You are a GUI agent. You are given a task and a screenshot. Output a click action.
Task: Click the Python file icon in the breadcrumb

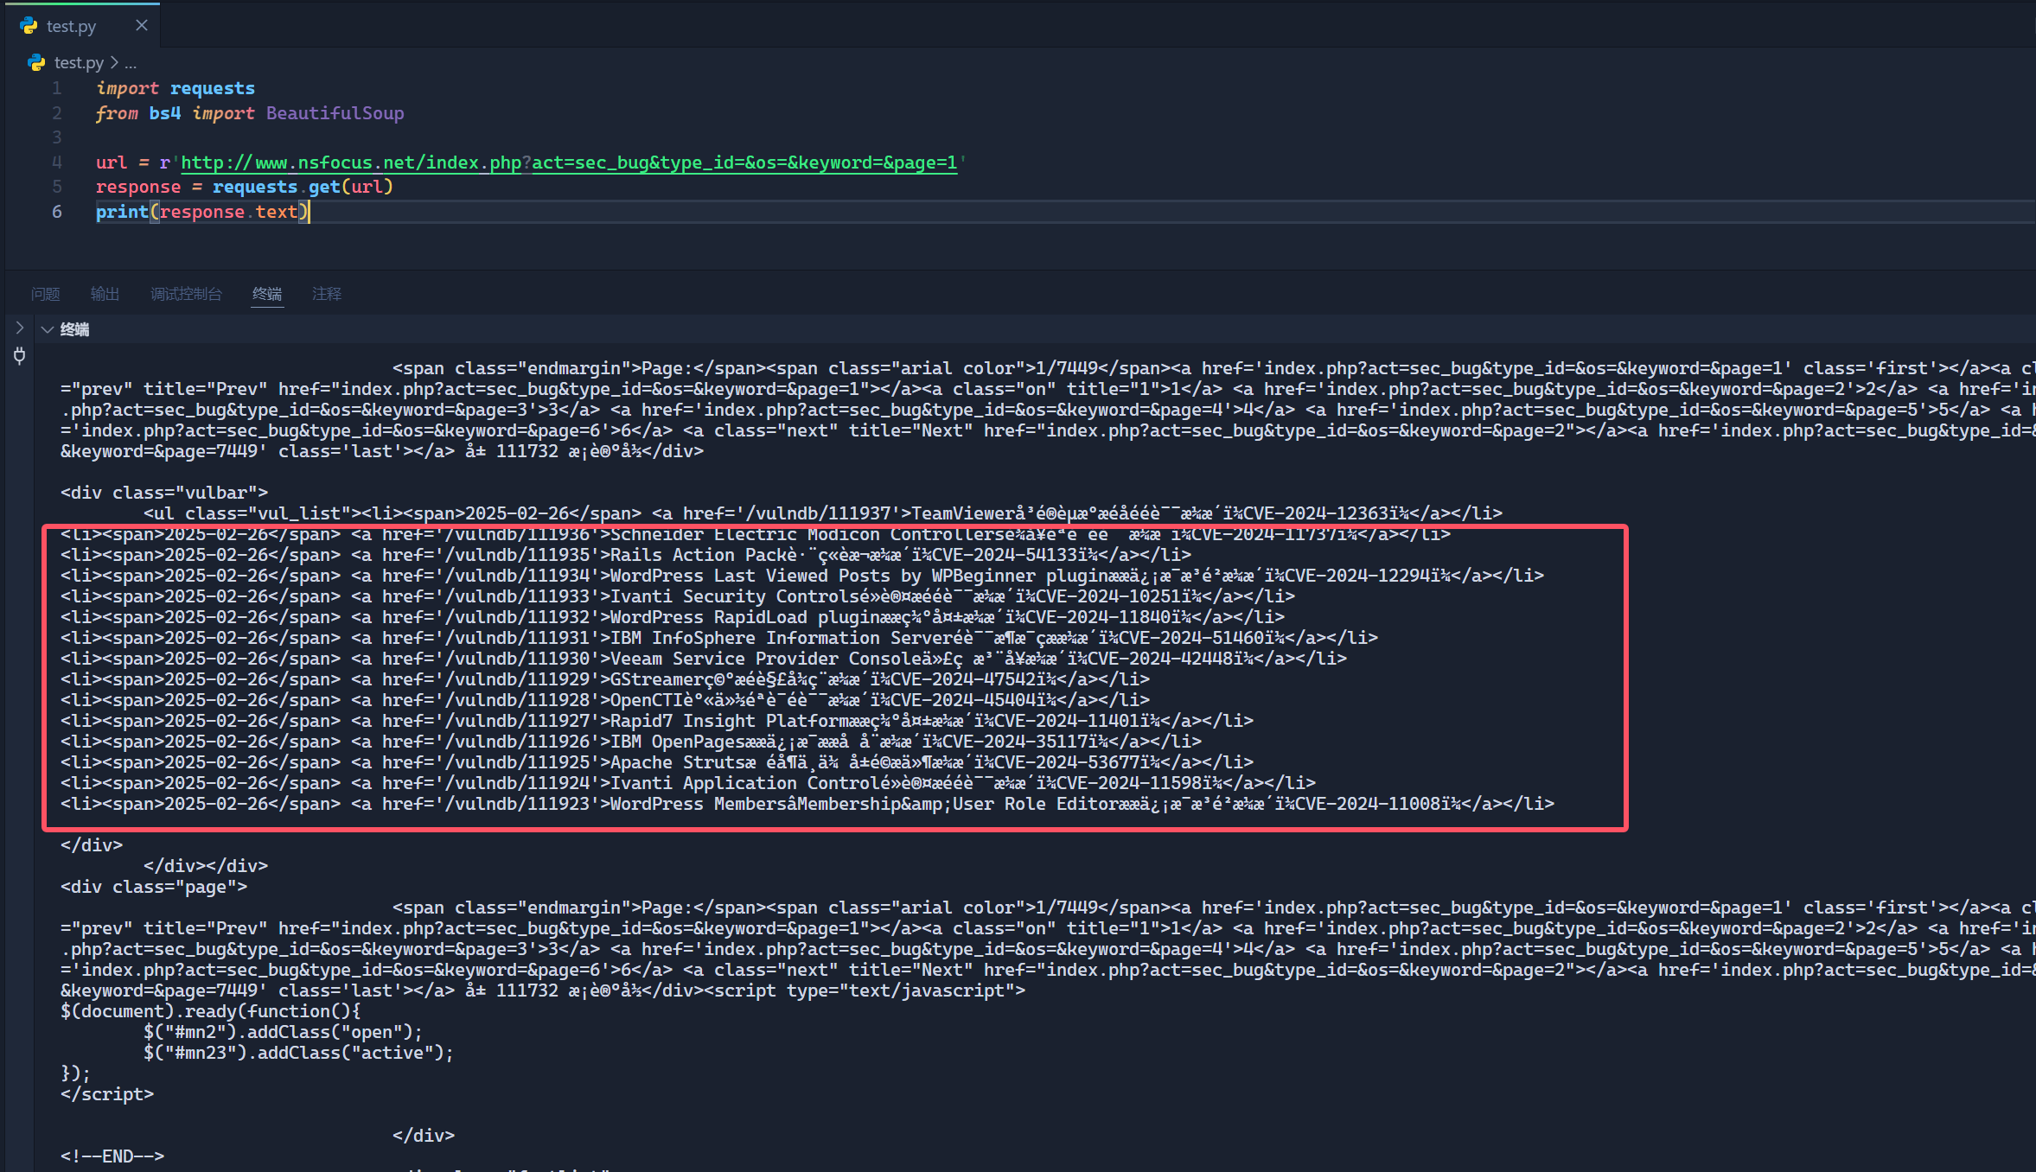tap(36, 62)
